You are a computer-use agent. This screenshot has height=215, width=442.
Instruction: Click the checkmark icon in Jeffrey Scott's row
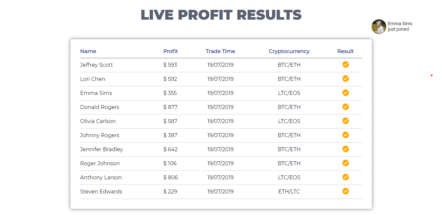(345, 64)
